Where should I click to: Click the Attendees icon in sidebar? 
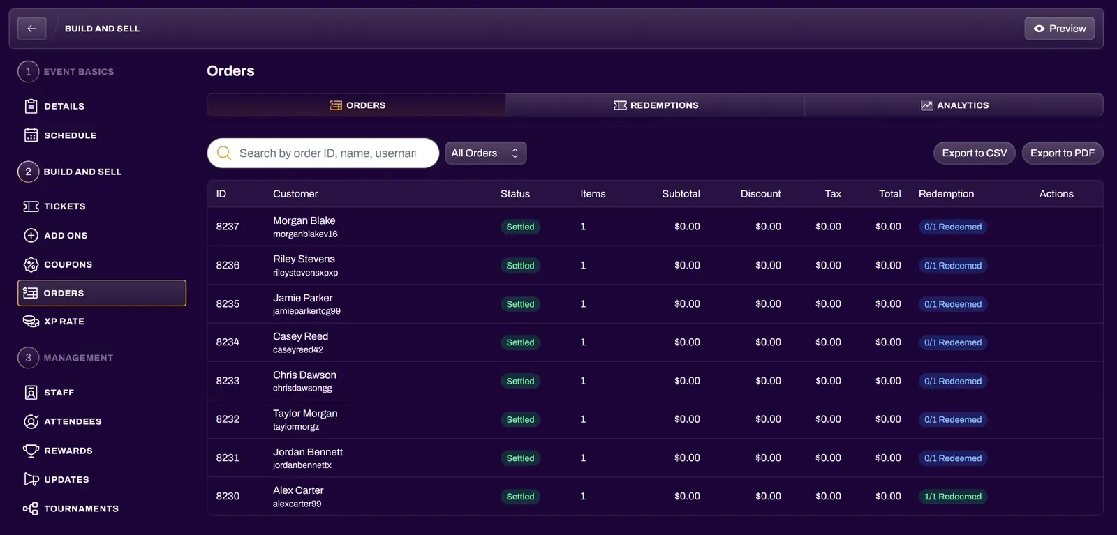click(31, 421)
